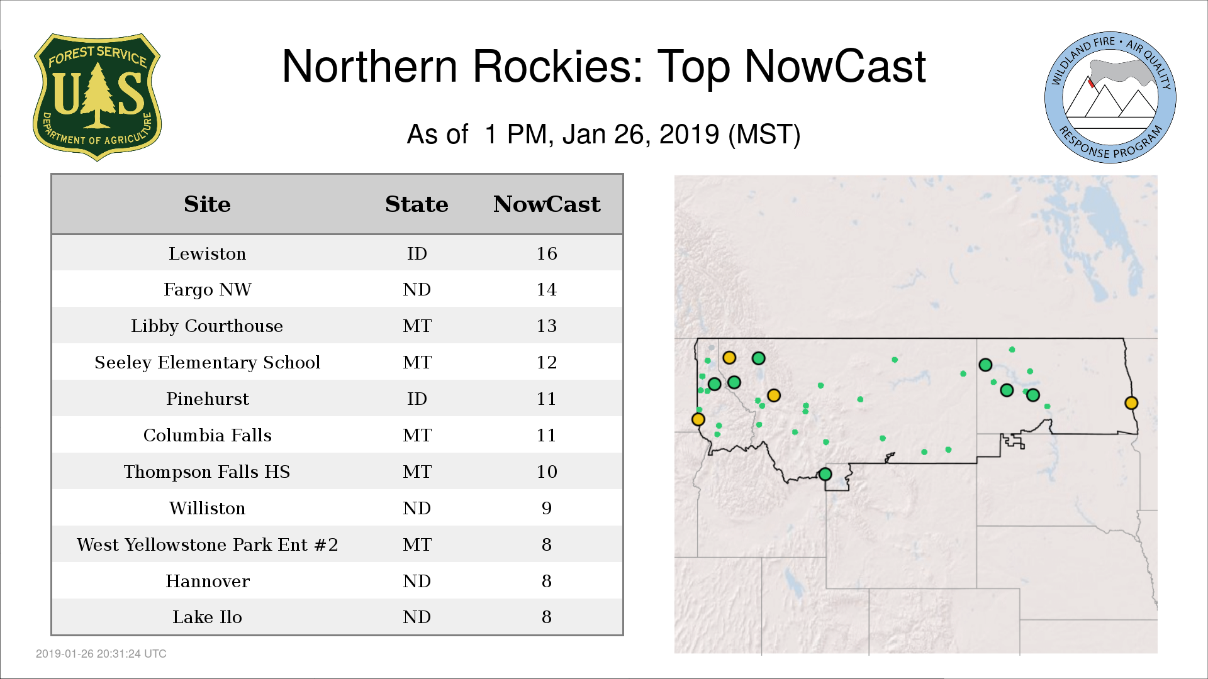Click the NowCast column header
1208x679 pixels.
click(x=546, y=204)
